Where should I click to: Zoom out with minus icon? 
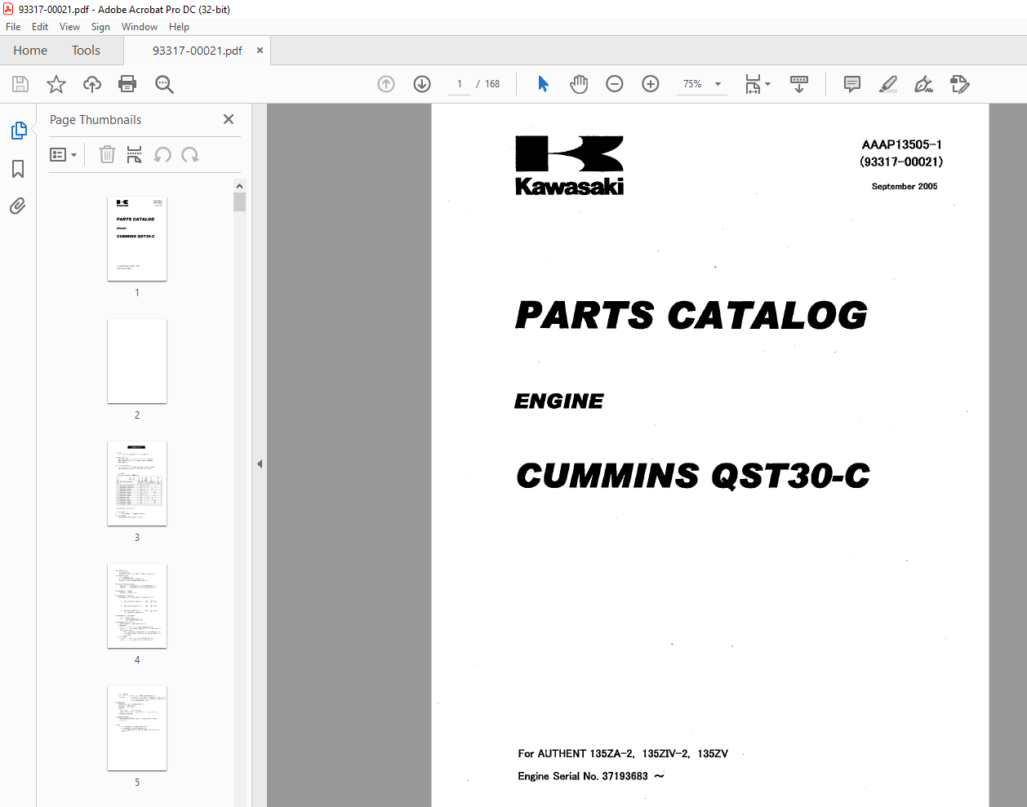click(615, 84)
